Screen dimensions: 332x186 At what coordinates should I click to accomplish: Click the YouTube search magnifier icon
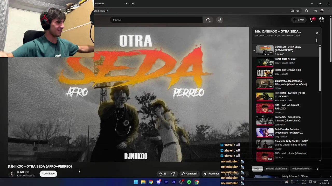tap(208, 20)
